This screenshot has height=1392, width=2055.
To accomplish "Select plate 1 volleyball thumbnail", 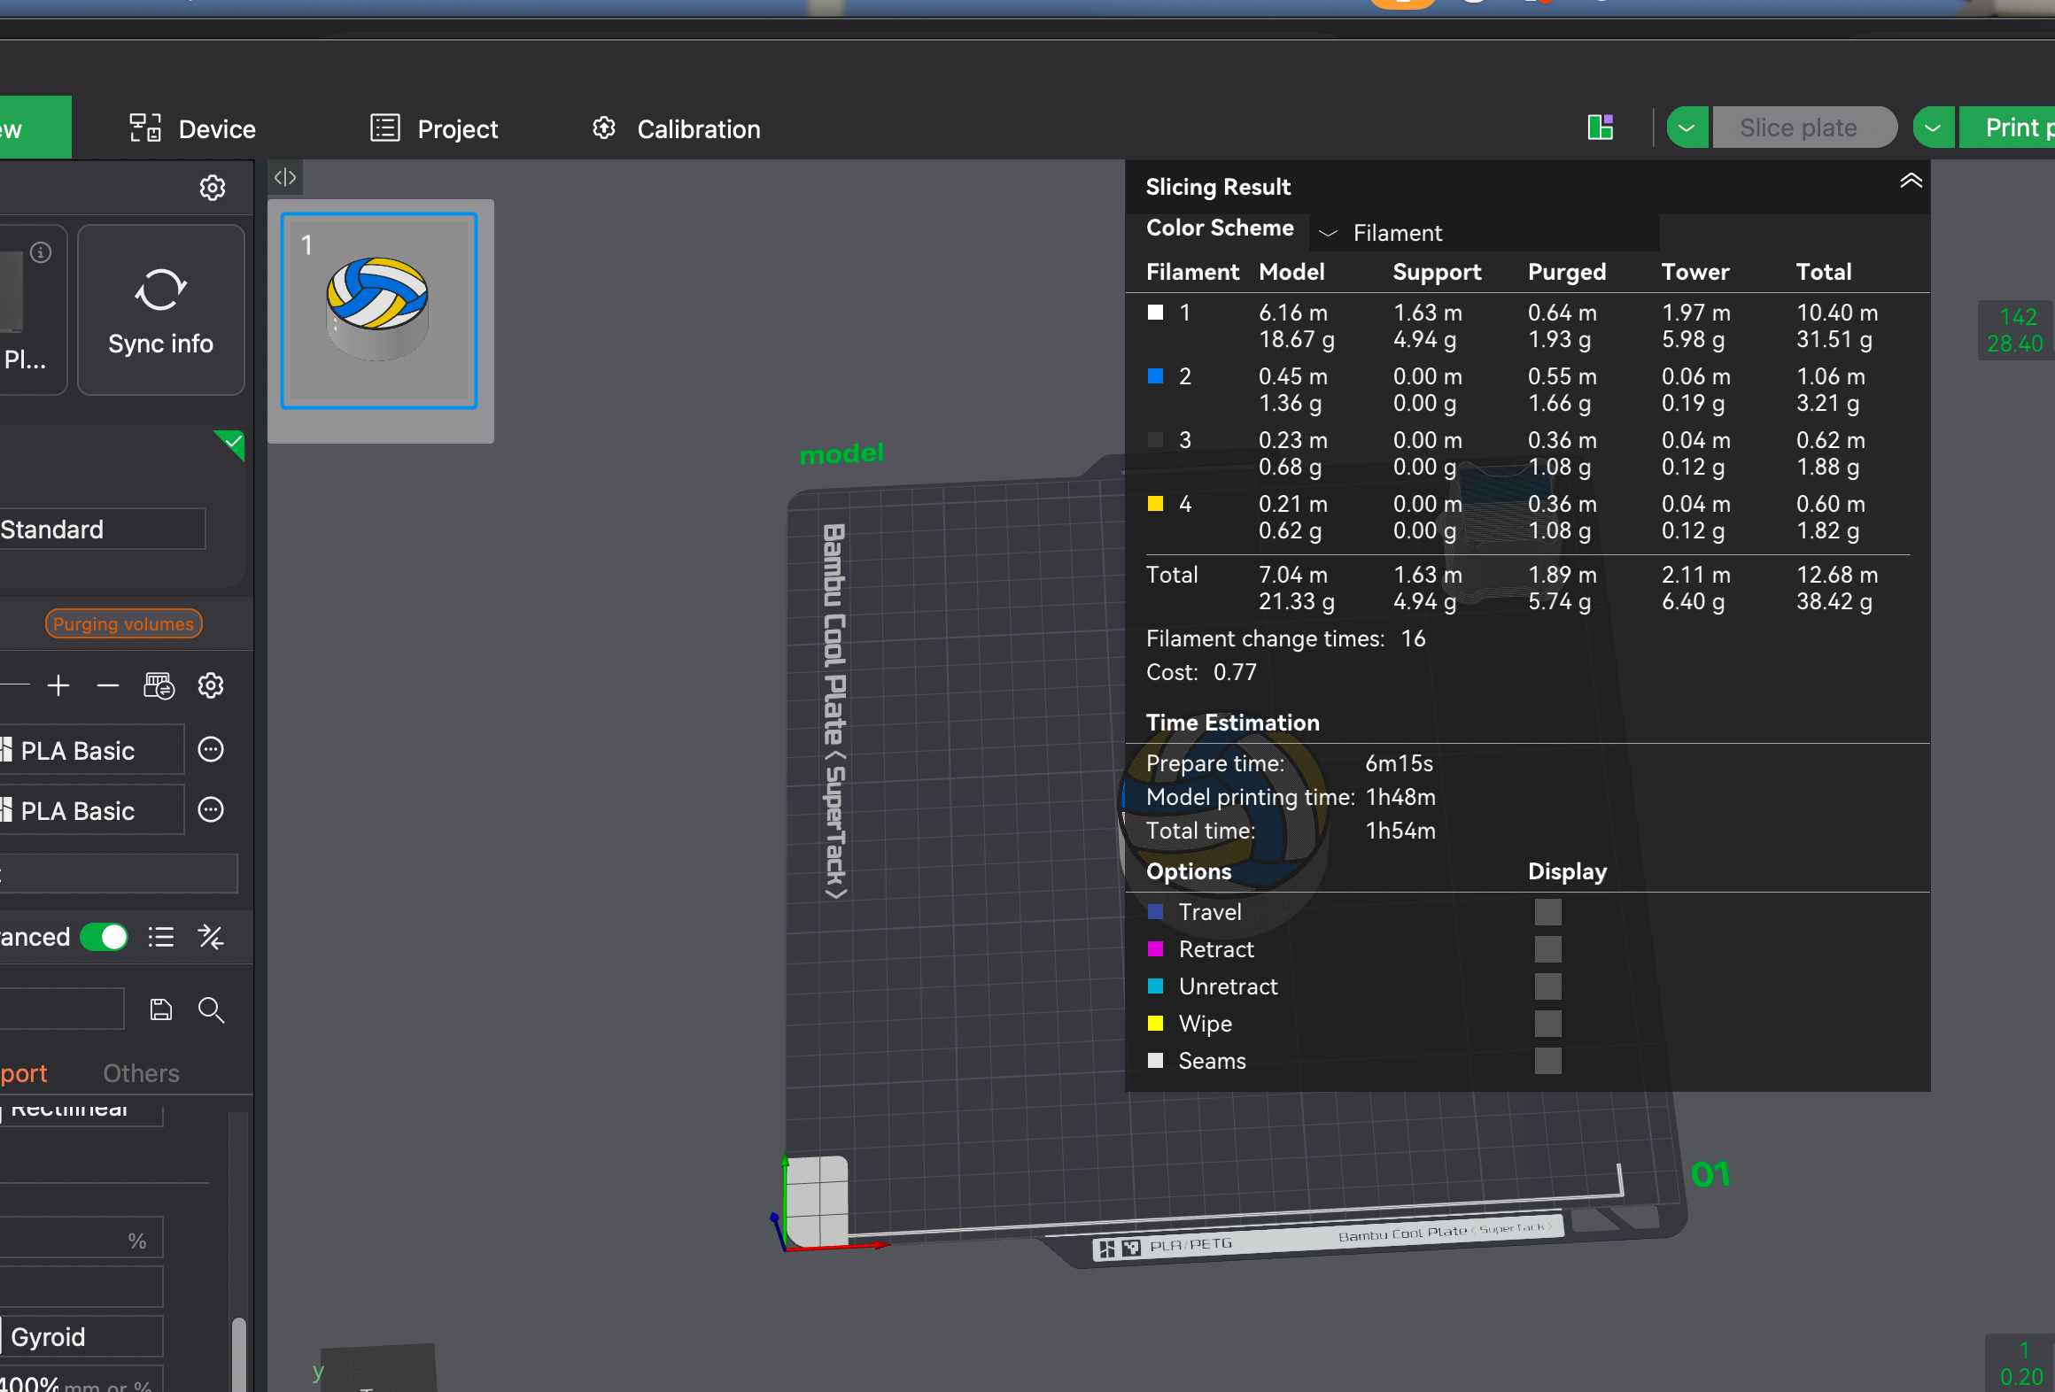I will [x=379, y=311].
